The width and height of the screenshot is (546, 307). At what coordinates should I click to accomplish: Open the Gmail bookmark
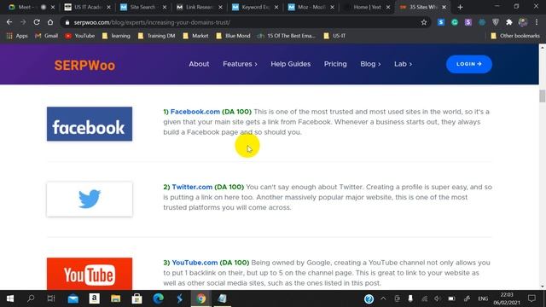46,36
